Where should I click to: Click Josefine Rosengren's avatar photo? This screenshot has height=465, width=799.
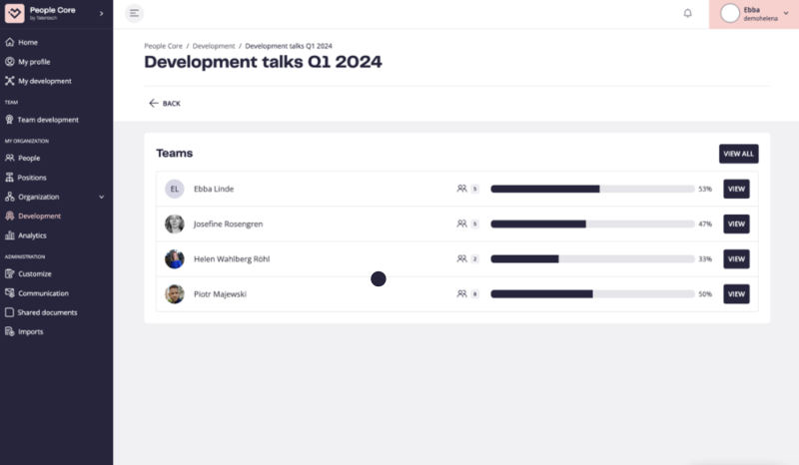coord(175,224)
